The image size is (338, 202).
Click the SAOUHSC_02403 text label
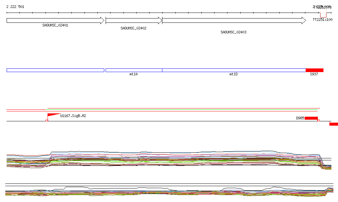[x=233, y=32]
